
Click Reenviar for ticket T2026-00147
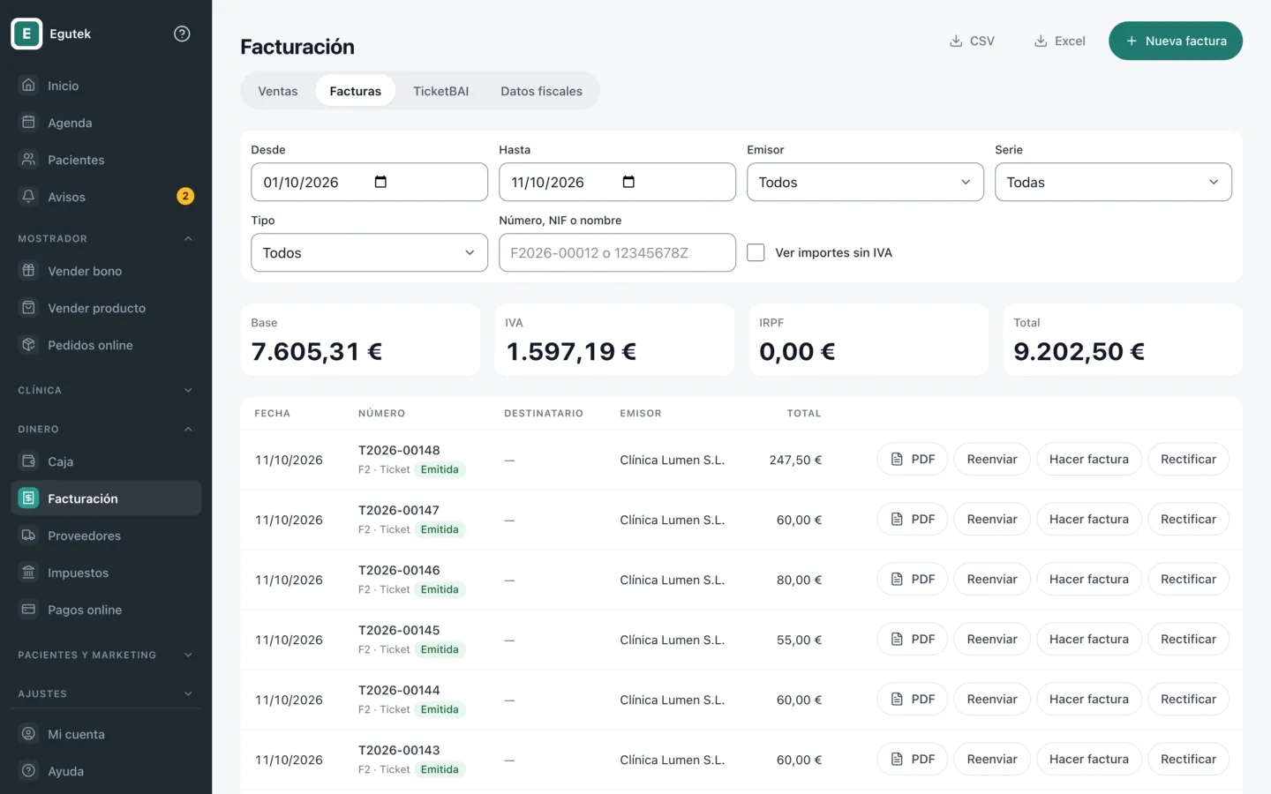click(x=992, y=519)
